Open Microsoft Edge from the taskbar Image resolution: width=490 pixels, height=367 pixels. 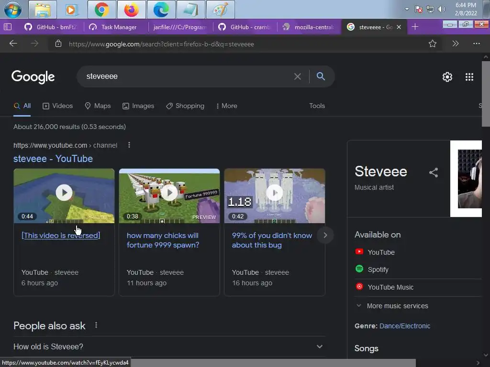tap(161, 10)
